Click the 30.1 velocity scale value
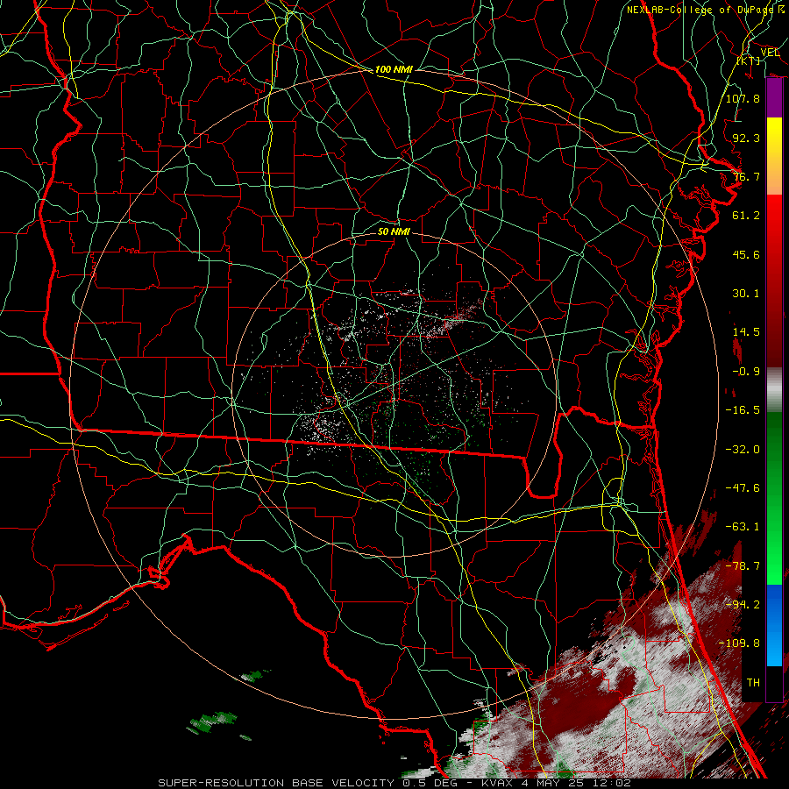This screenshot has width=789, height=789. pos(746,294)
